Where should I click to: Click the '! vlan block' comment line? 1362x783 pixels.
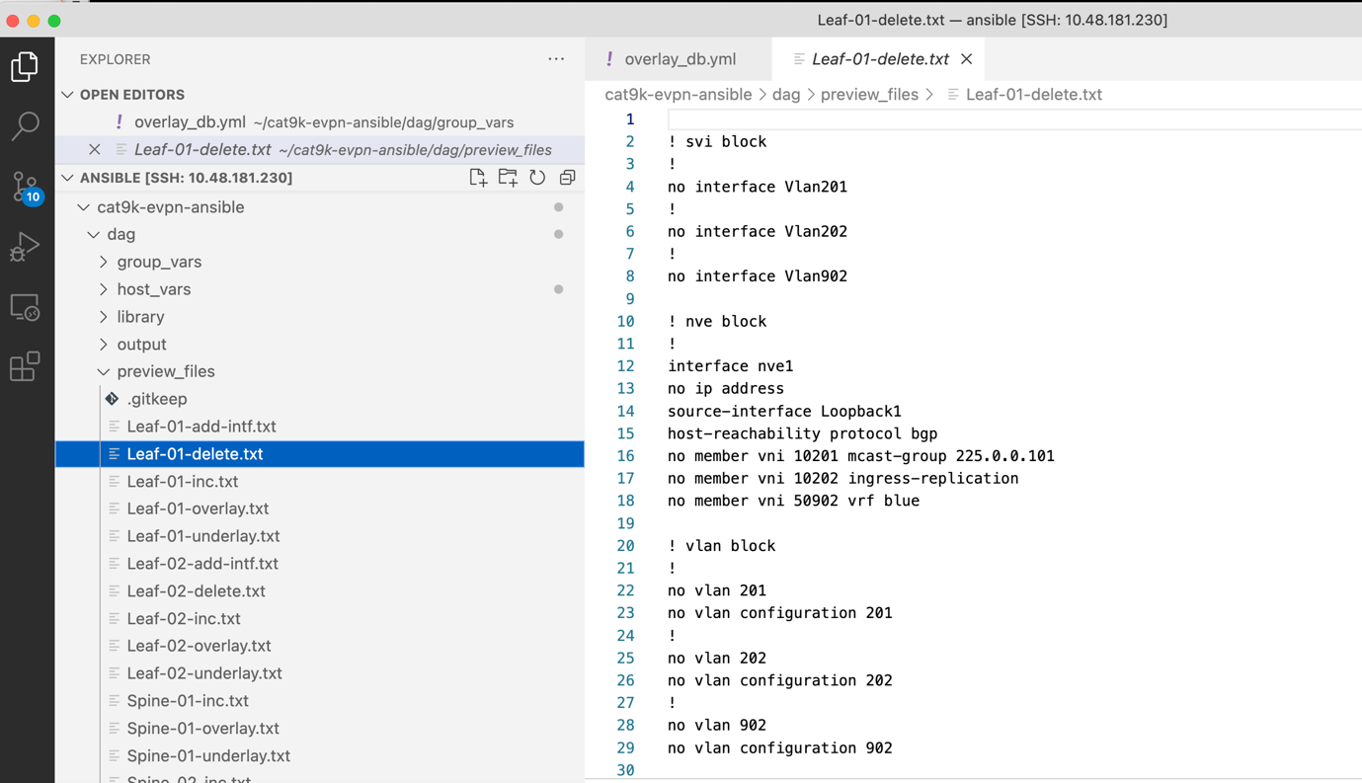pyautogui.click(x=722, y=546)
